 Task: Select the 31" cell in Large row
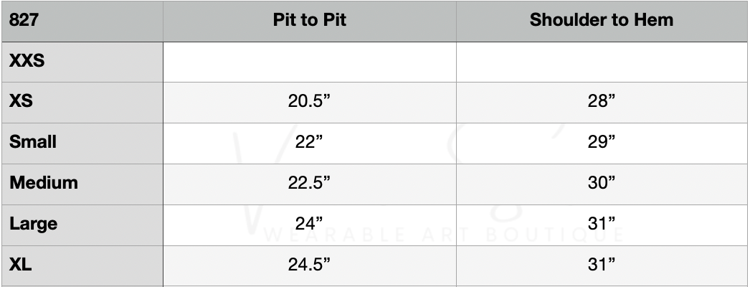click(602, 224)
